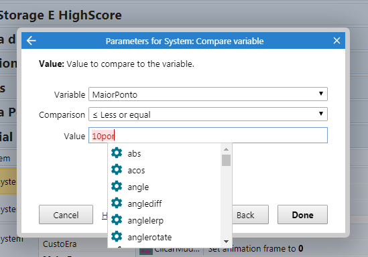Select the gear icon beside anglediff

(x=117, y=203)
